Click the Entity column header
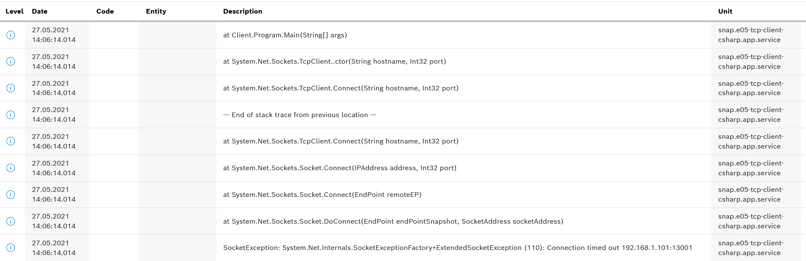 pyautogui.click(x=156, y=11)
